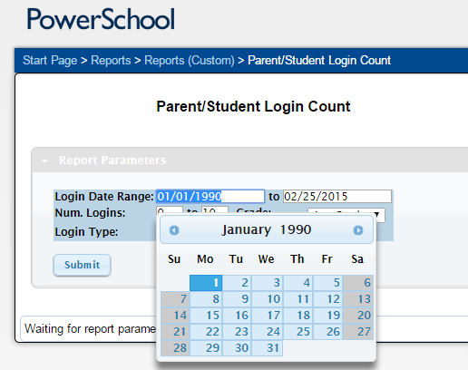This screenshot has height=370, width=468.
Task: Click the 'Parent/Student Login Count' page heading
Action: [253, 106]
